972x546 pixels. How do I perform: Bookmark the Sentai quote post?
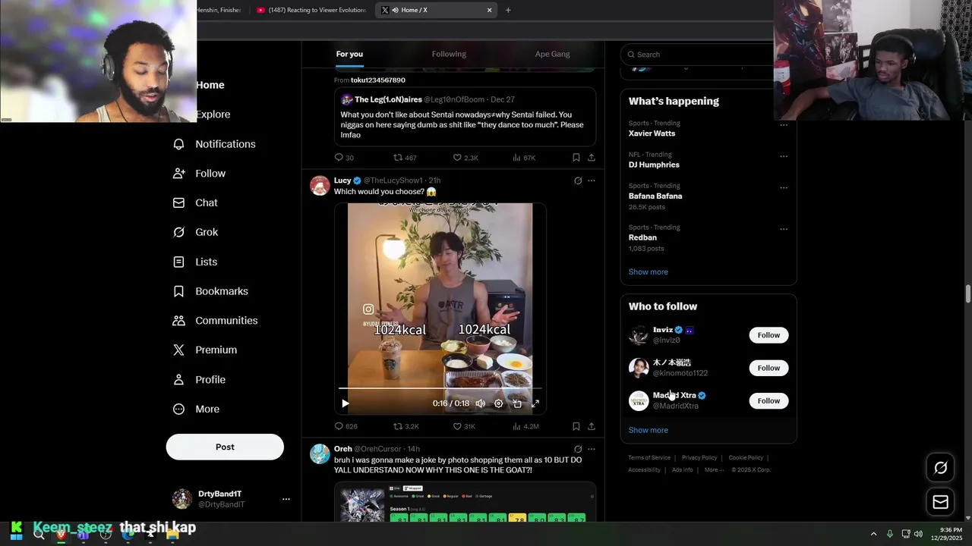[x=576, y=158]
